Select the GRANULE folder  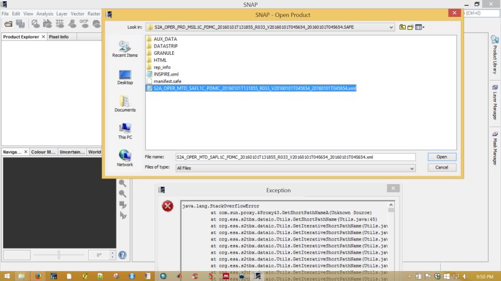tap(160, 53)
